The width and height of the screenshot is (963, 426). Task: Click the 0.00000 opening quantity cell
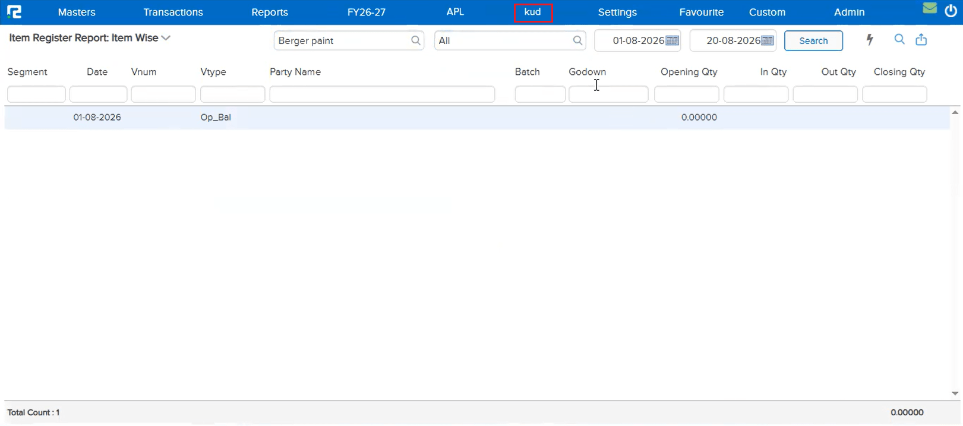coord(699,117)
